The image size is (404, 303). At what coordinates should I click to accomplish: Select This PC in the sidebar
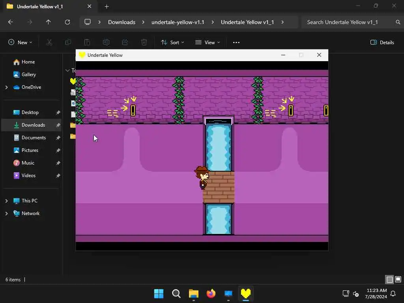pyautogui.click(x=29, y=201)
